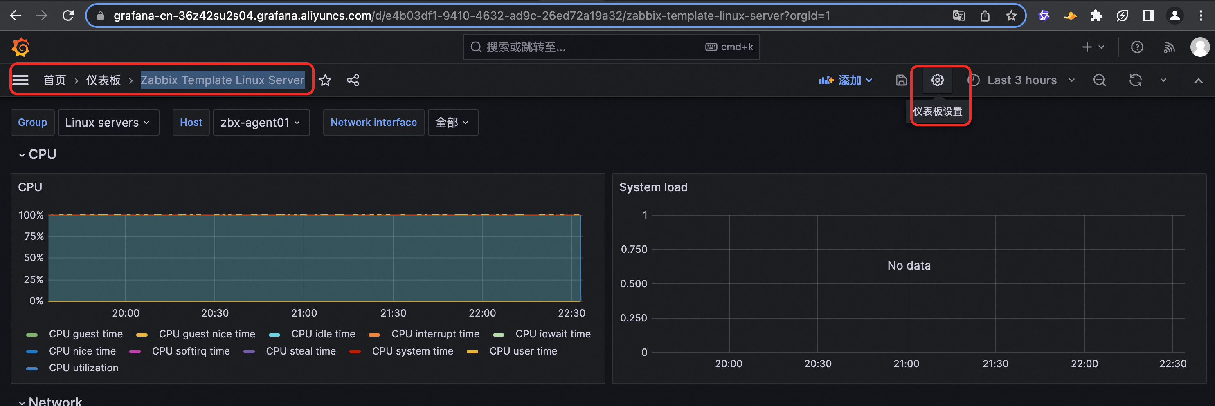1215x406 pixels.
Task: Open the browser extensions puzzle icon
Action: (x=1096, y=16)
